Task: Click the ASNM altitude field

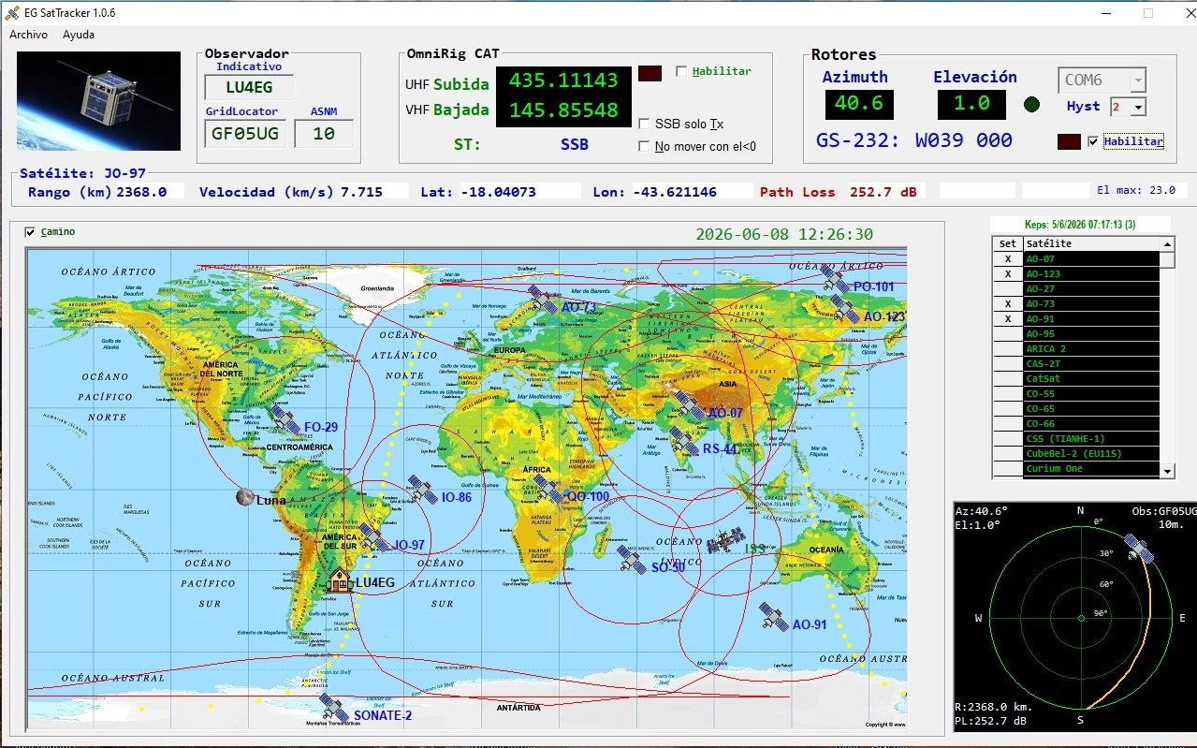Action: 324,134
